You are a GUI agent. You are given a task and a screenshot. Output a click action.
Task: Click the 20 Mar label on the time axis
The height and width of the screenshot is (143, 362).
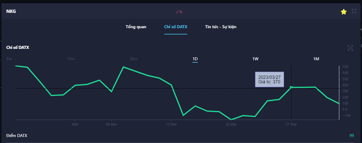pos(231,124)
